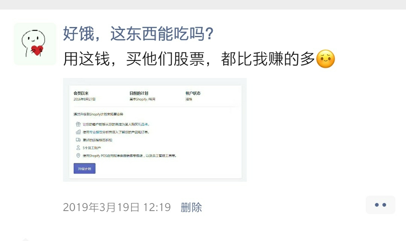Click the 帐户状态 heading
Screen dimensions: 406x241
(x=193, y=93)
